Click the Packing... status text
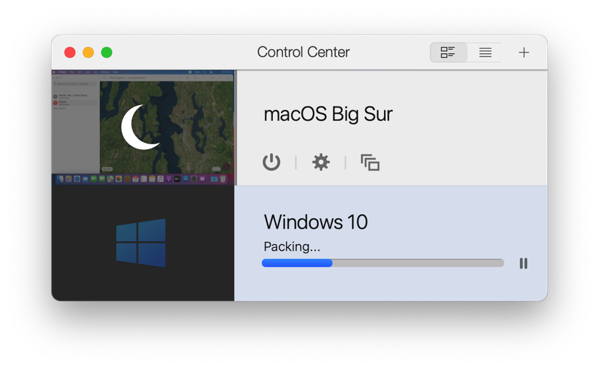 [292, 247]
